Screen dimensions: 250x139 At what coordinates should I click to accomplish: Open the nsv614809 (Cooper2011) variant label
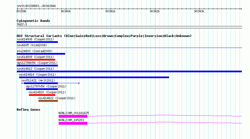[35, 57]
